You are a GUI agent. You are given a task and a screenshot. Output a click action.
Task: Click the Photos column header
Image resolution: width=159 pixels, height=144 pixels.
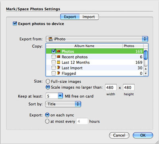click(x=133, y=46)
